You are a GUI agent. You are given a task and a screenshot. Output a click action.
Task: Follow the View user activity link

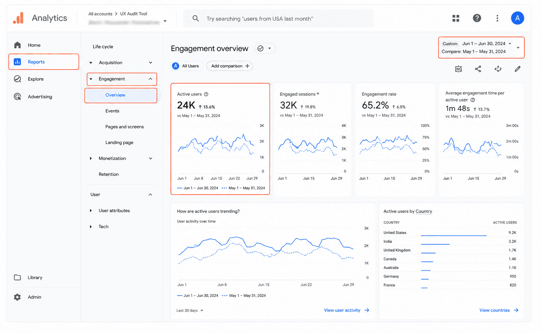point(347,310)
